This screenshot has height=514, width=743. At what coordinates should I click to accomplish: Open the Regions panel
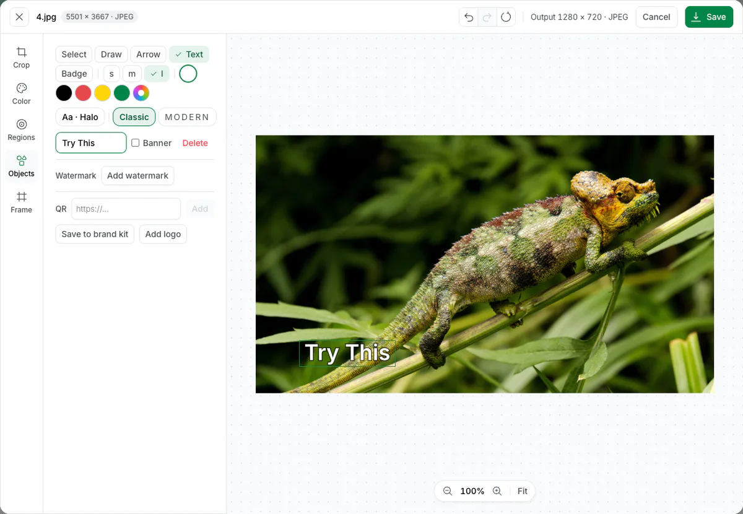point(22,130)
